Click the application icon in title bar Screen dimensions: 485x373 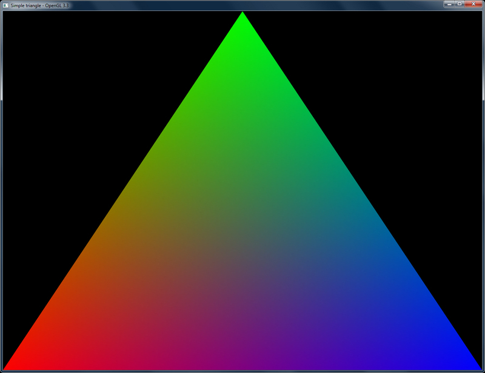click(x=5, y=5)
